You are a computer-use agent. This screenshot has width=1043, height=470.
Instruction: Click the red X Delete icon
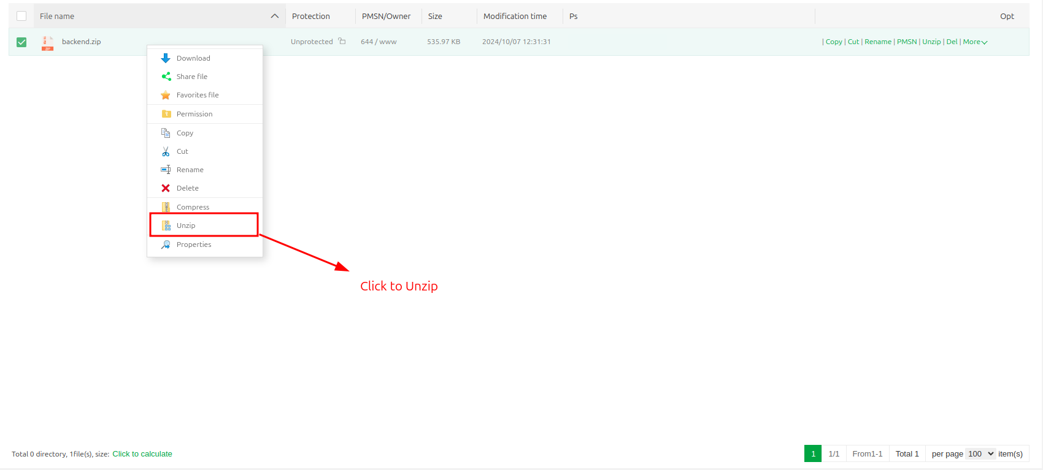point(166,188)
